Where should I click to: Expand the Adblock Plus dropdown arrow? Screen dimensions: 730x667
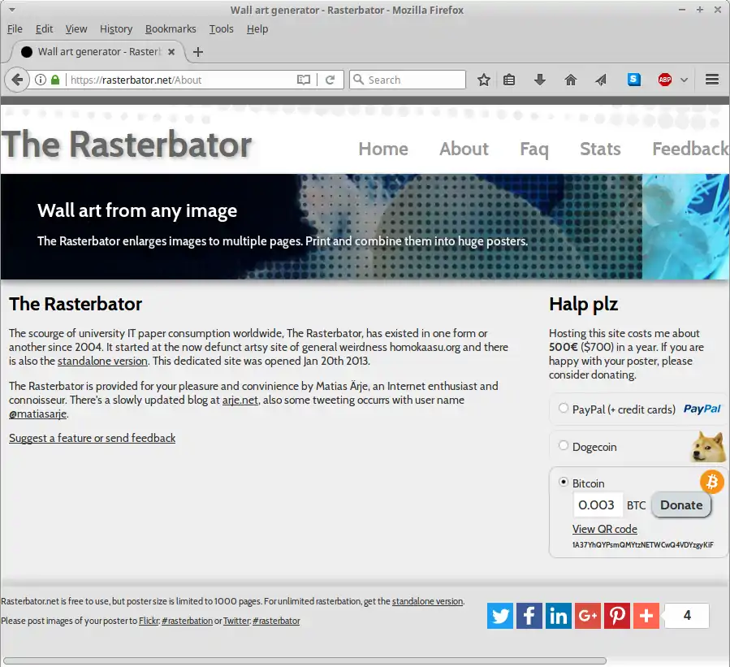click(684, 80)
